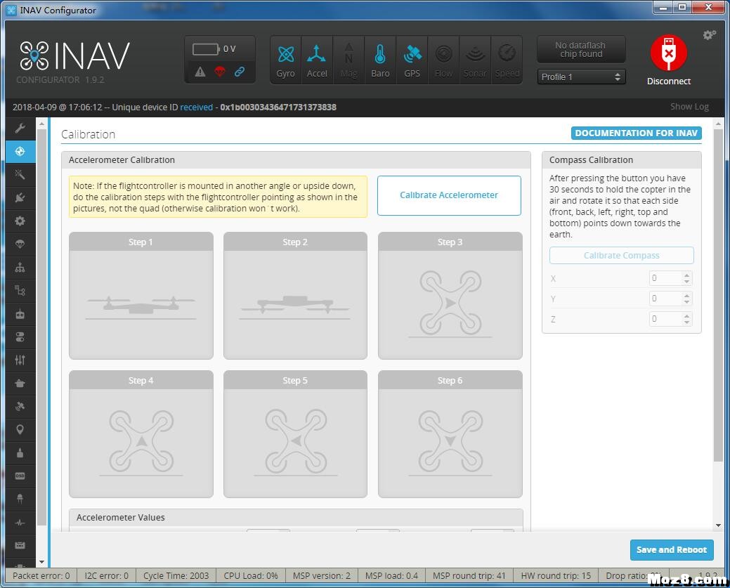This screenshot has width=730, height=588.
Task: Click the Speed sensor status icon
Action: pyautogui.click(x=507, y=60)
